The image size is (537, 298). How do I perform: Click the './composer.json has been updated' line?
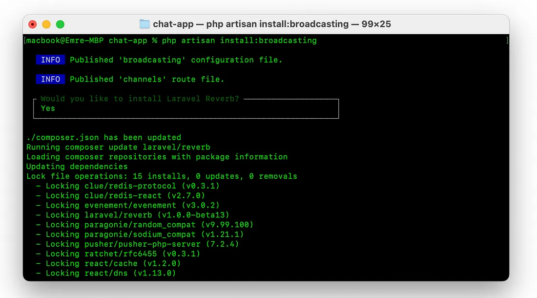coord(103,137)
